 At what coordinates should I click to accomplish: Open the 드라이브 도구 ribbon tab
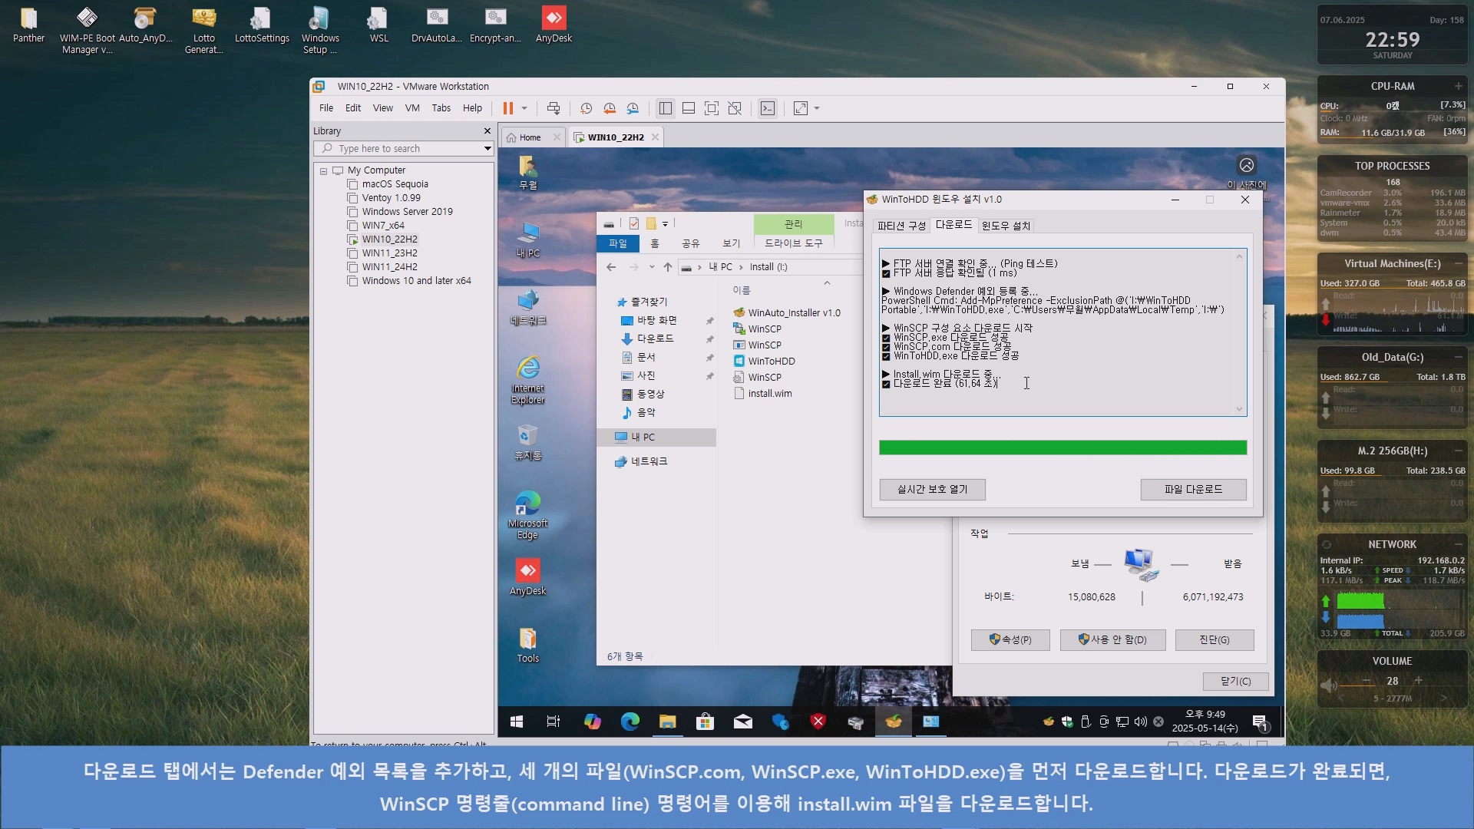coord(793,243)
